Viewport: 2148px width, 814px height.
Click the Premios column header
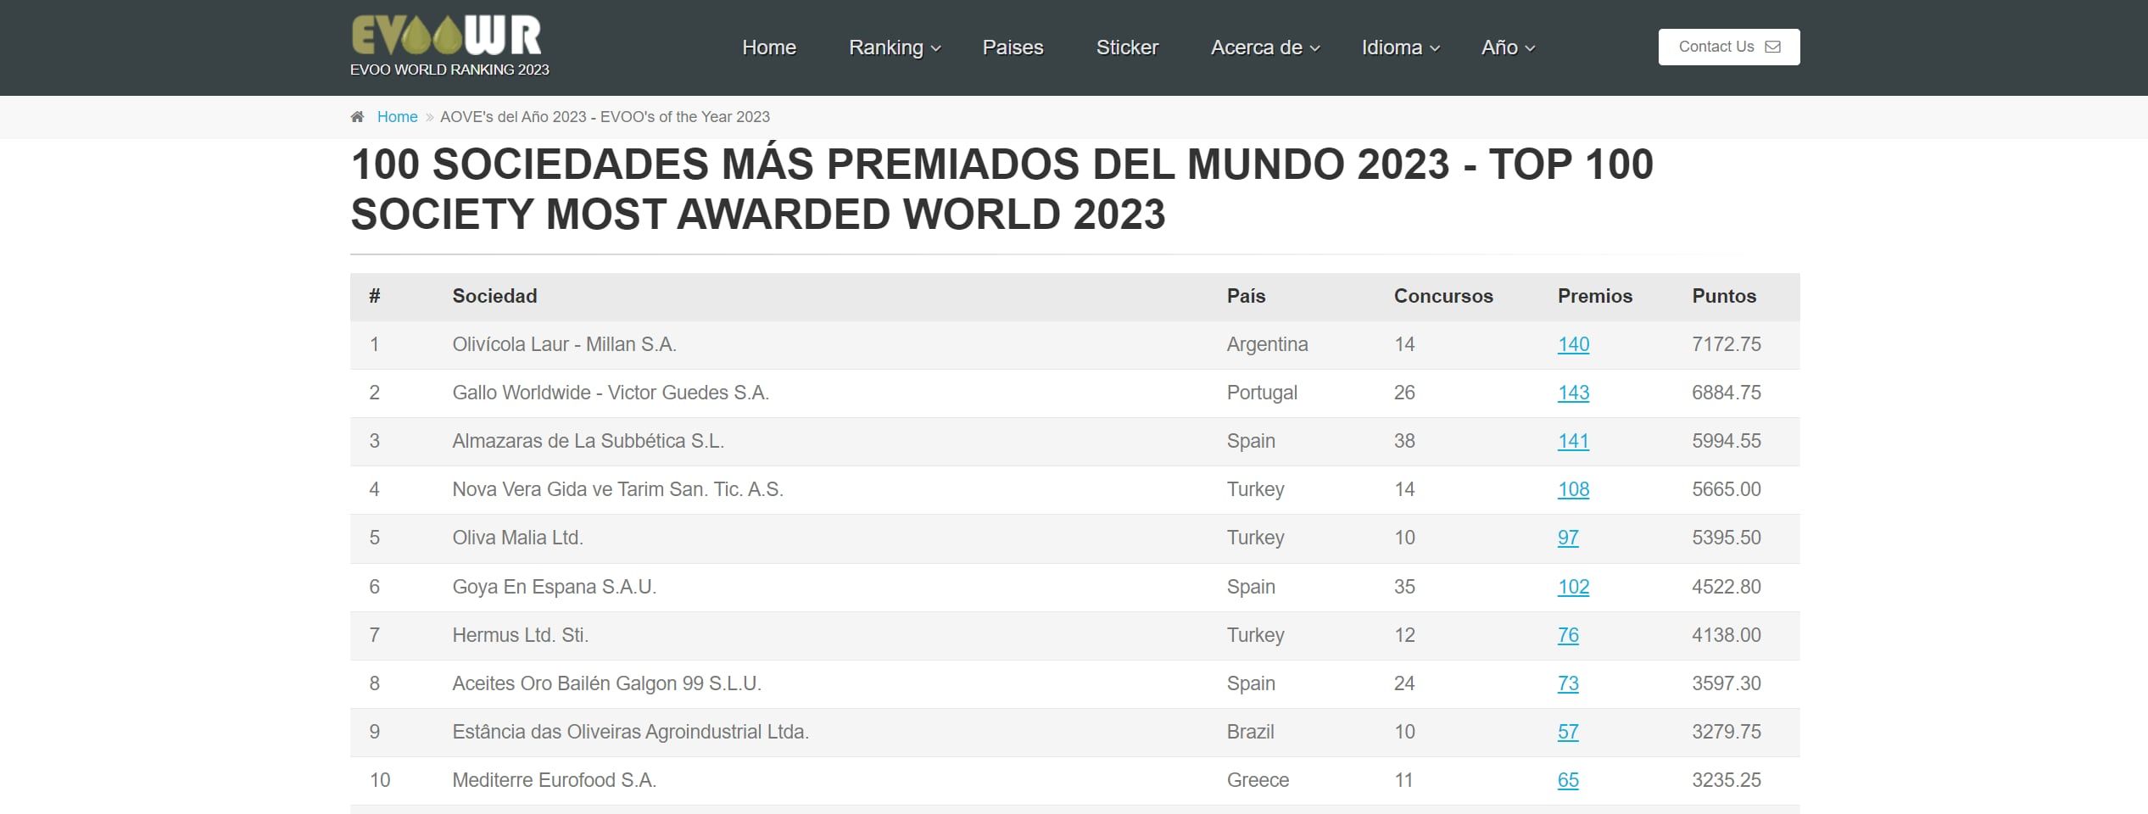coord(1595,296)
